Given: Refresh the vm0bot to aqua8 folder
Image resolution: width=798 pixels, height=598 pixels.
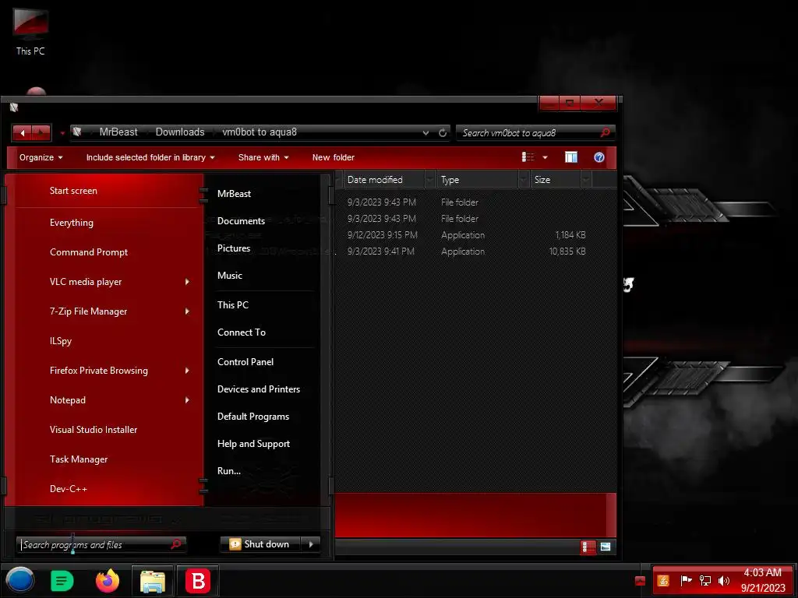Looking at the screenshot, I should tap(443, 132).
